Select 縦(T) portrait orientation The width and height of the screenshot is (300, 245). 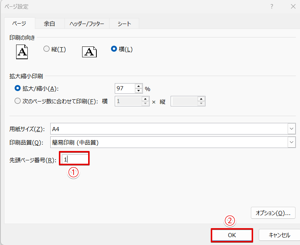(54, 49)
